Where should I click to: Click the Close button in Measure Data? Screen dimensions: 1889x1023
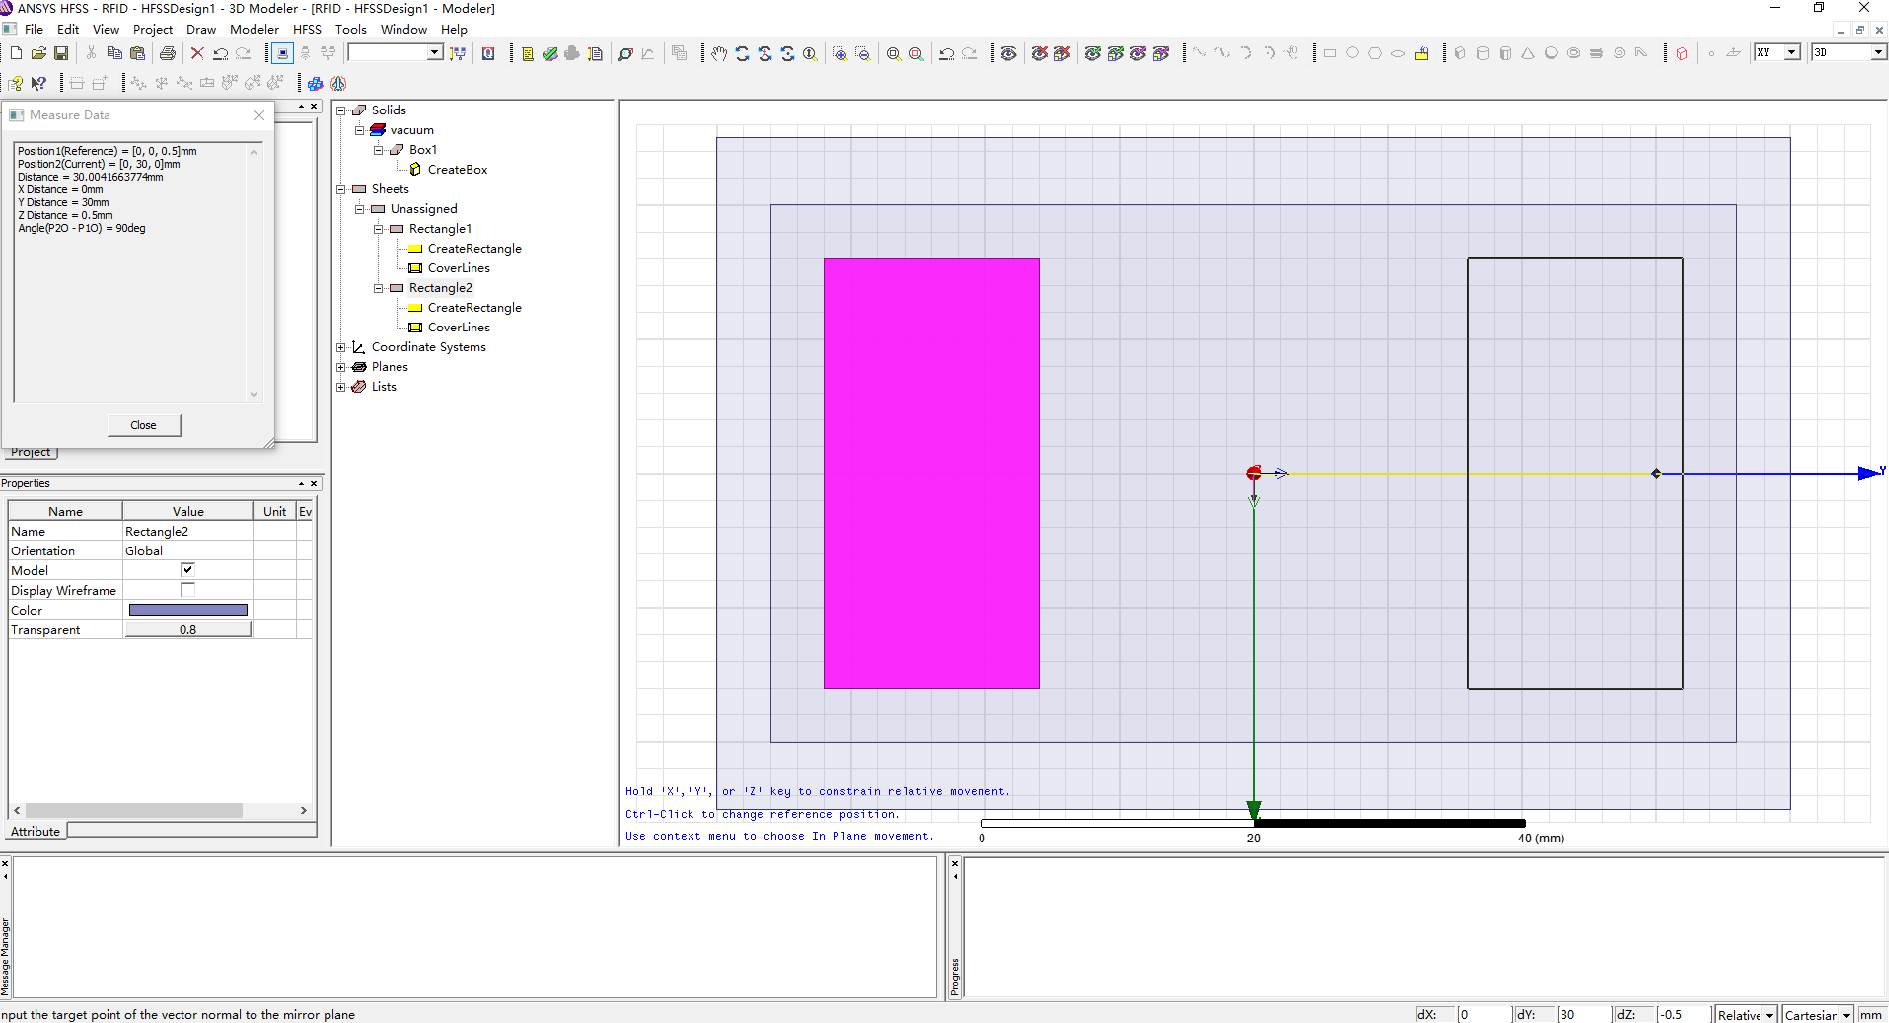pos(143,425)
